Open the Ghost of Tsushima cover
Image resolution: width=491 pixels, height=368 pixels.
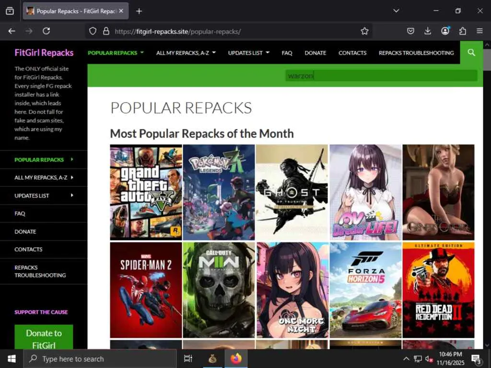pos(292,192)
